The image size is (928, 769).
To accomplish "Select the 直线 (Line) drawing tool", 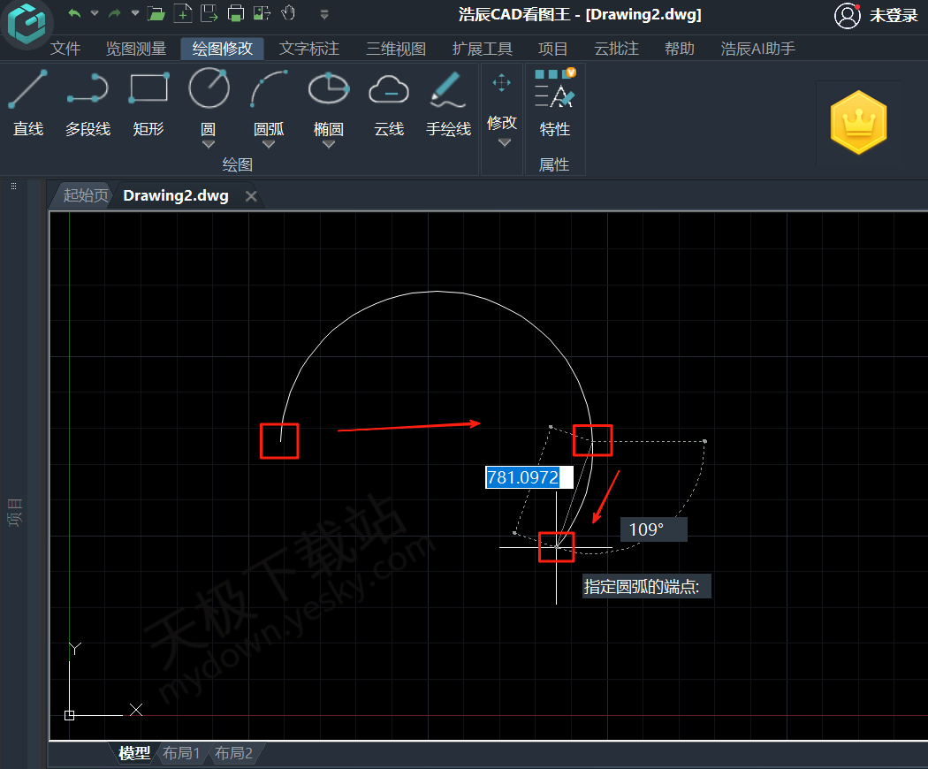I will [x=28, y=102].
